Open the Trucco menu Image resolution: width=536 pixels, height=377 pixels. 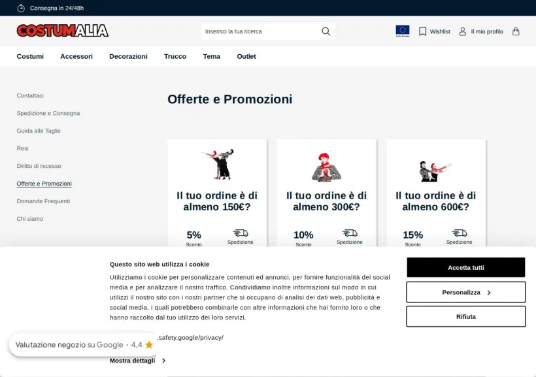point(175,56)
